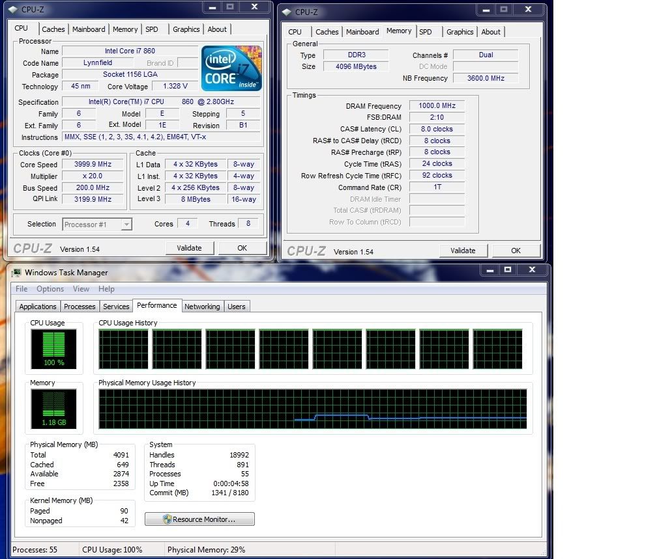Click the Row Refresh Cycle Time 92 clocks
Viewport: 657px width, 559px height.
(437, 175)
